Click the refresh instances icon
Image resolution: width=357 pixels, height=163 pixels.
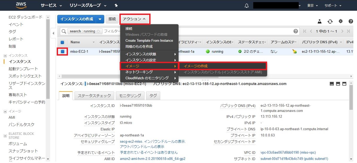tap(330, 21)
